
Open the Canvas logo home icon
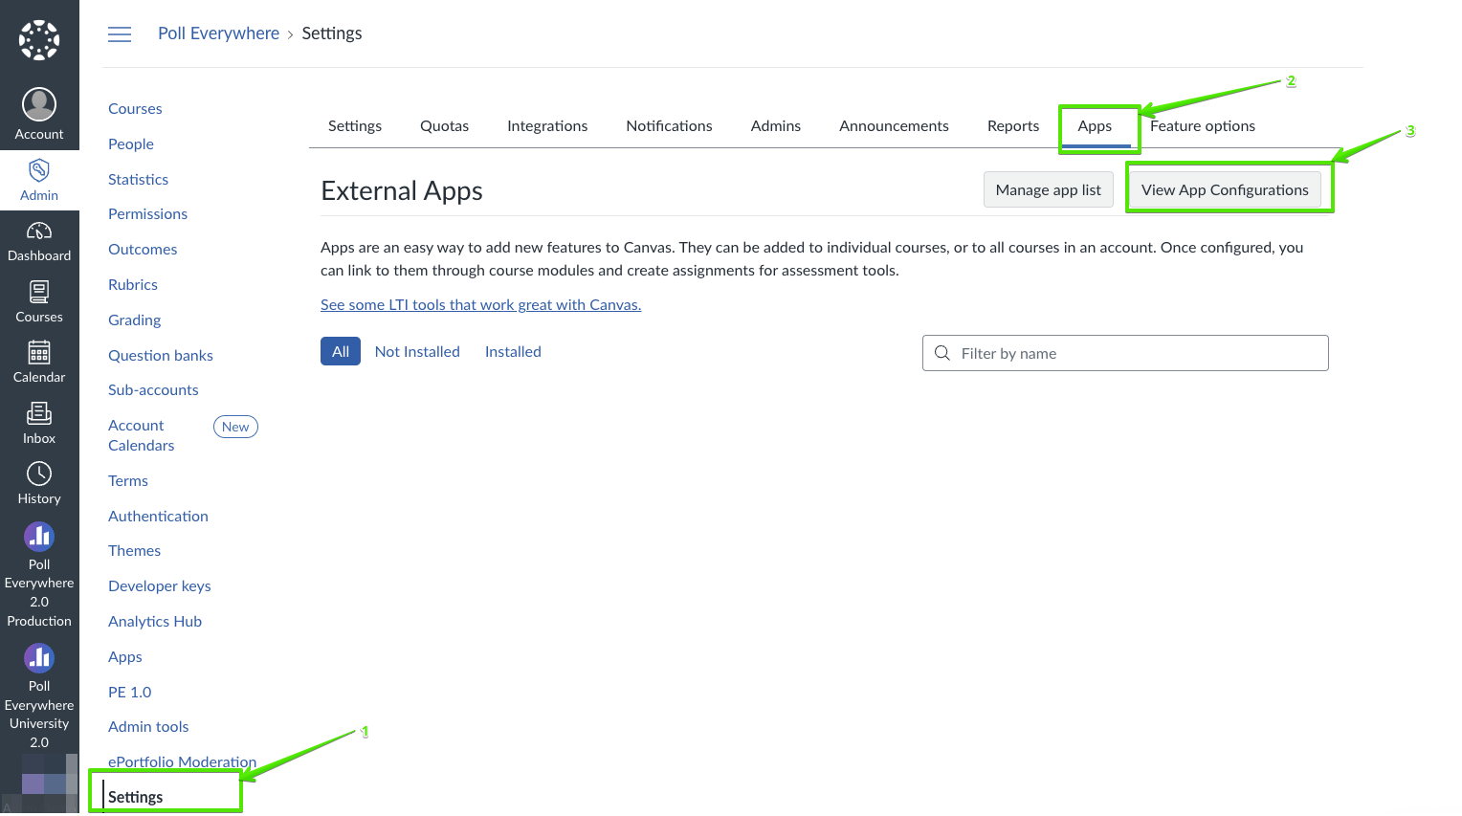[39, 40]
